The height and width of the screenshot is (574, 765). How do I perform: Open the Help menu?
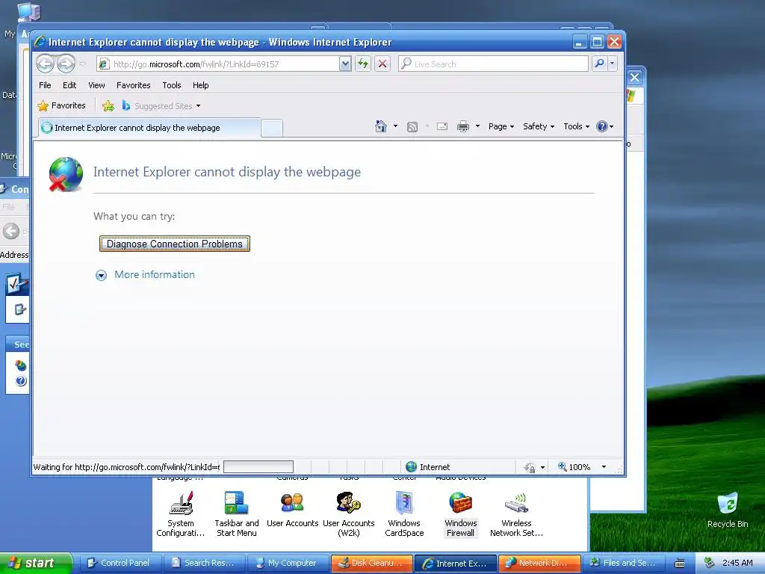tap(200, 85)
